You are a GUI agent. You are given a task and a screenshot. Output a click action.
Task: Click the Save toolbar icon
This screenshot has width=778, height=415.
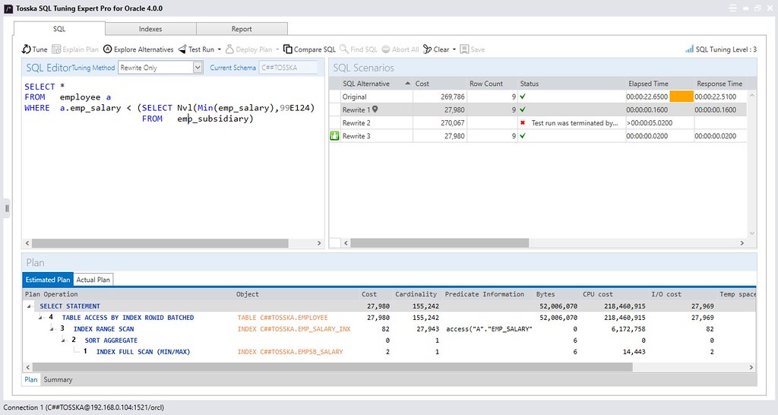point(464,49)
